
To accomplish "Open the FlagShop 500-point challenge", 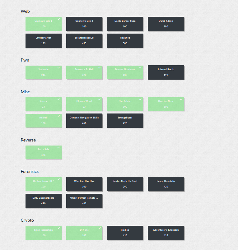I will (x=125, y=41).
